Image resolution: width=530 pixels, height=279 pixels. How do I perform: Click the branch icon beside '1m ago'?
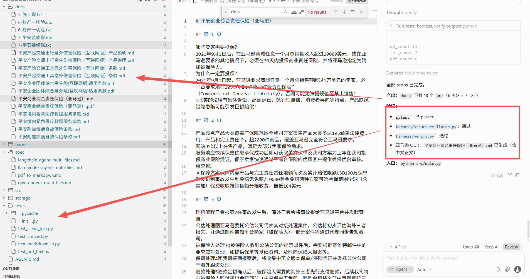510,175
